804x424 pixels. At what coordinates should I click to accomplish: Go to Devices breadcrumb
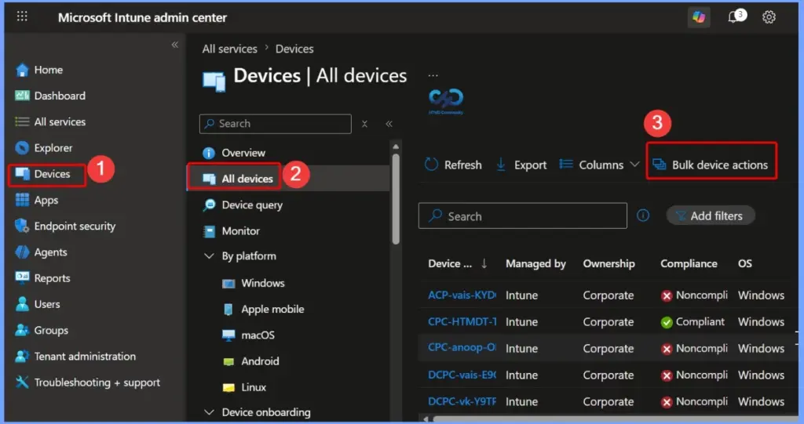pyautogui.click(x=294, y=49)
